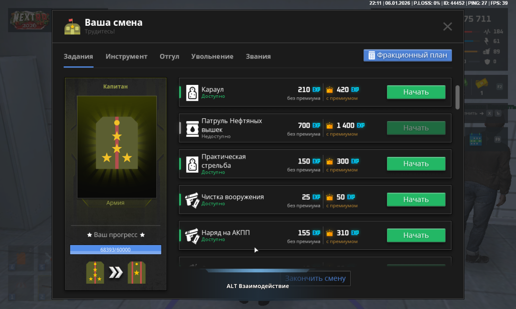Open the Фракционный план button
Image resolution: width=516 pixels, height=309 pixels.
coord(408,55)
